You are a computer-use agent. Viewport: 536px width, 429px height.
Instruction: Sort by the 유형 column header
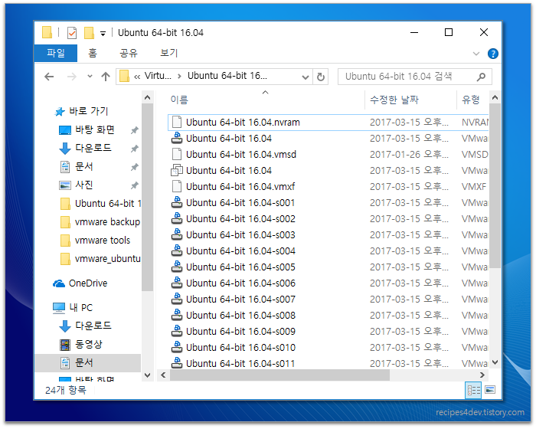(471, 100)
